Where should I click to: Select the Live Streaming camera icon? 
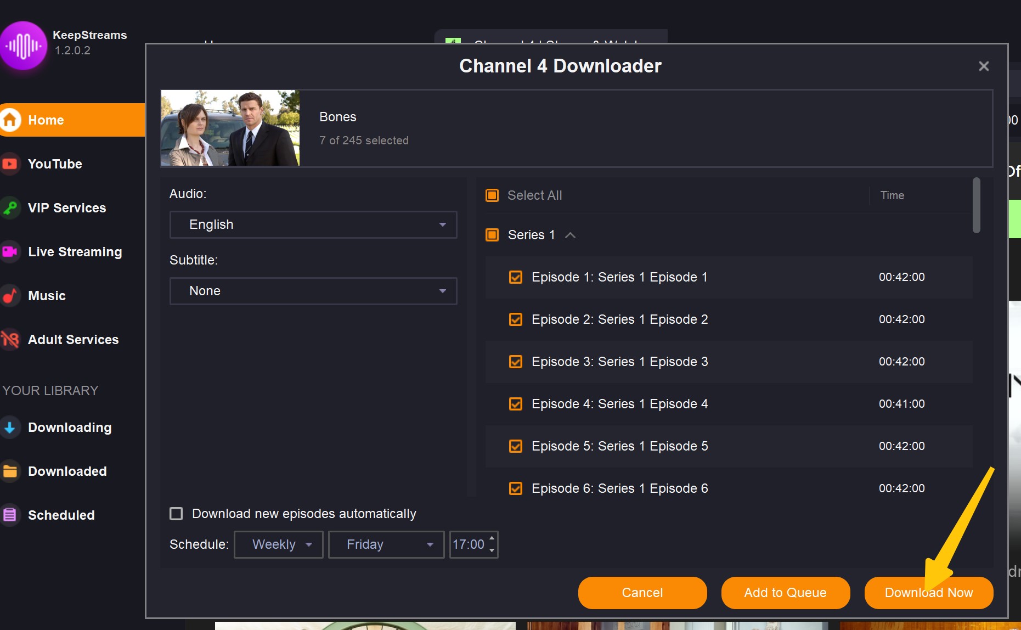coord(10,252)
